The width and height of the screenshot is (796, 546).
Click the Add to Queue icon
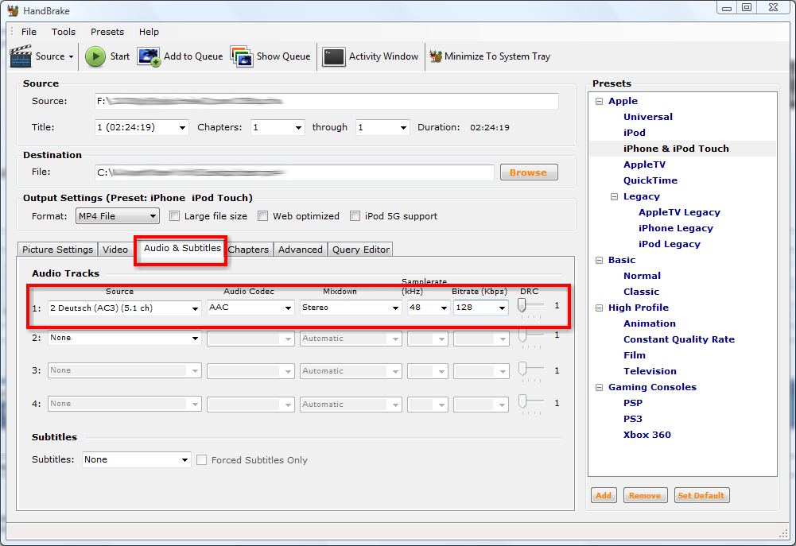click(149, 57)
